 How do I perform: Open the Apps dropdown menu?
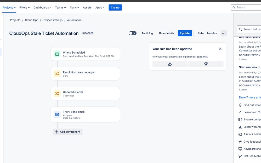[100, 8]
